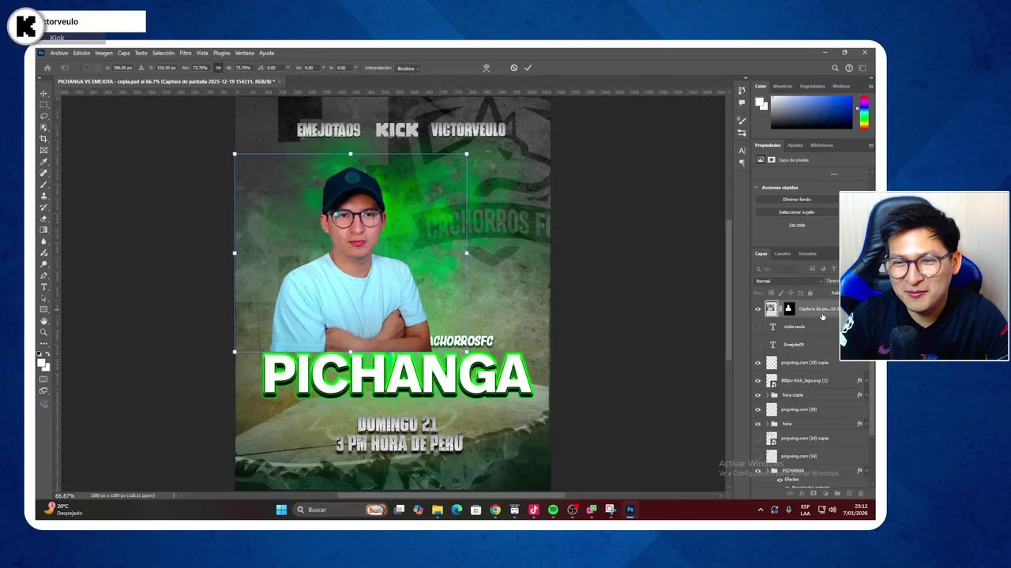1011x568 pixels.
Task: Toggle the reference point checkbox in options bar
Action: 87,68
